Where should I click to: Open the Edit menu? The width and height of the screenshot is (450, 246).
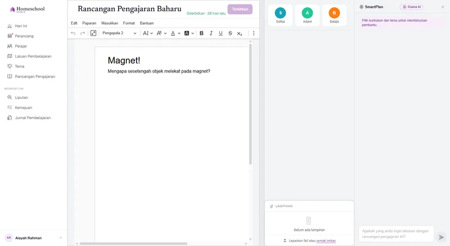tap(74, 23)
